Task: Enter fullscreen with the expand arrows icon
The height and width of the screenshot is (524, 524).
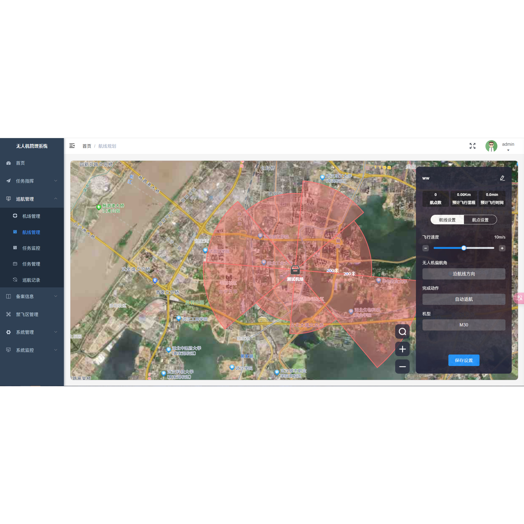Action: pyautogui.click(x=472, y=146)
